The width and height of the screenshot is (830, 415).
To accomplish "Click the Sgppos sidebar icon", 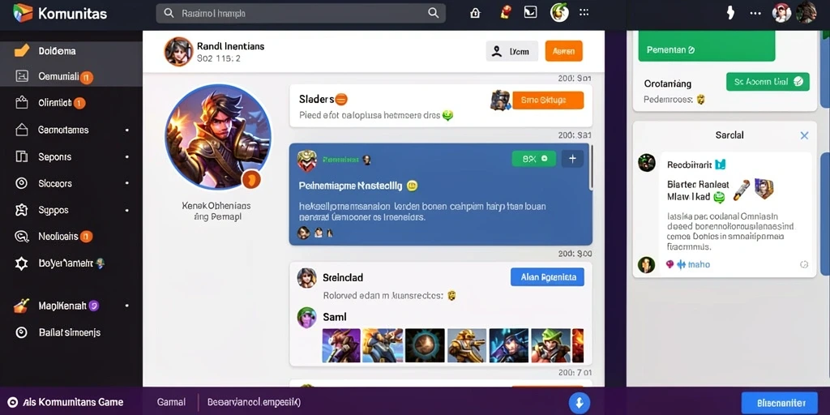I will (x=21, y=210).
